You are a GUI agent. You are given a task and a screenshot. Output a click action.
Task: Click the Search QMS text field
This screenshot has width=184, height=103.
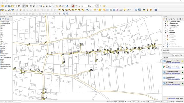coord(173,52)
